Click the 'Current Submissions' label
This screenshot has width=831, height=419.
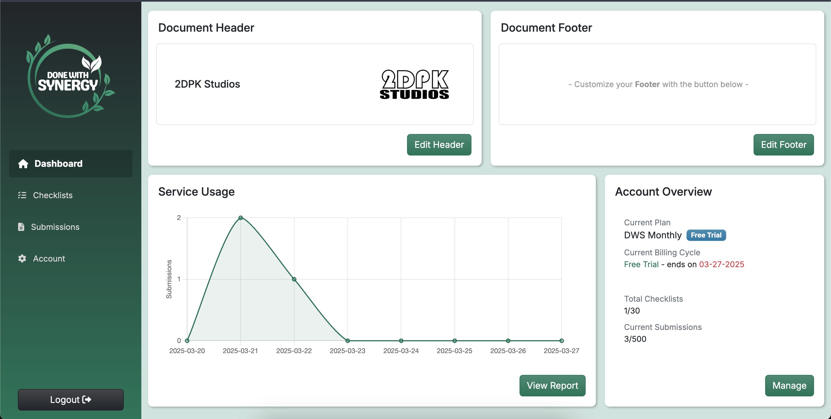point(663,327)
